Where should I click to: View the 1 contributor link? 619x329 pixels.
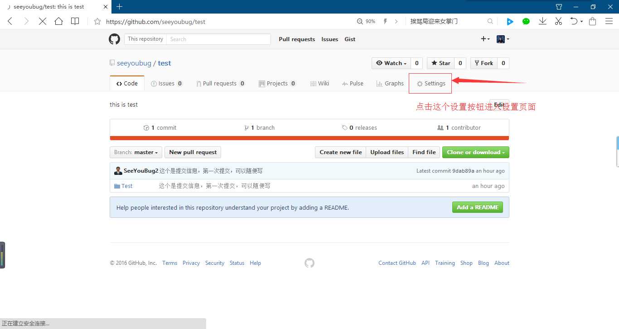[459, 128]
